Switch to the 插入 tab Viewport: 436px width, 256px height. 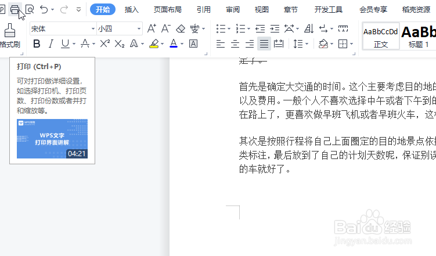132,10
